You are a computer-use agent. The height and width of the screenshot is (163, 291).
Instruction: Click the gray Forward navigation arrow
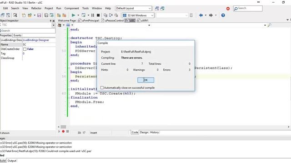click(211, 15)
